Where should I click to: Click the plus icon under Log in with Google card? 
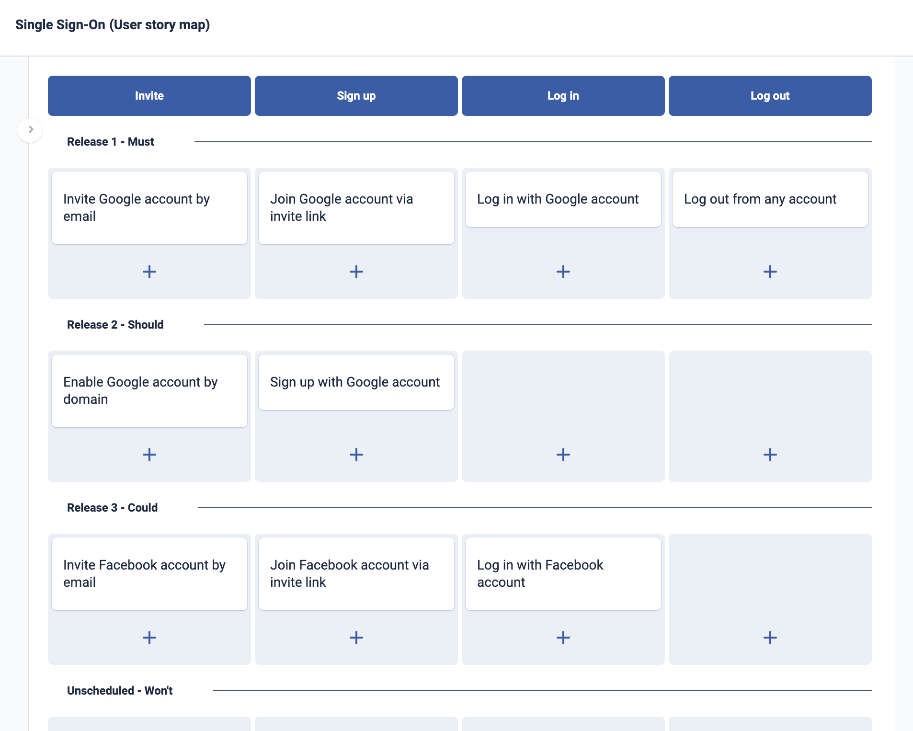click(x=563, y=272)
